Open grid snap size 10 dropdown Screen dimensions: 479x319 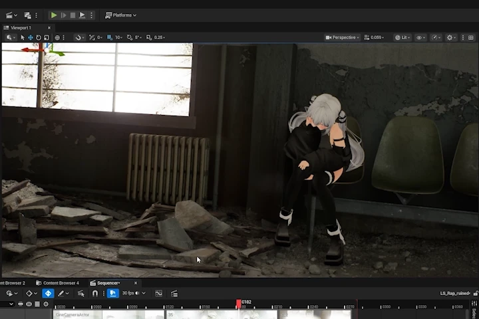pyautogui.click(x=119, y=37)
